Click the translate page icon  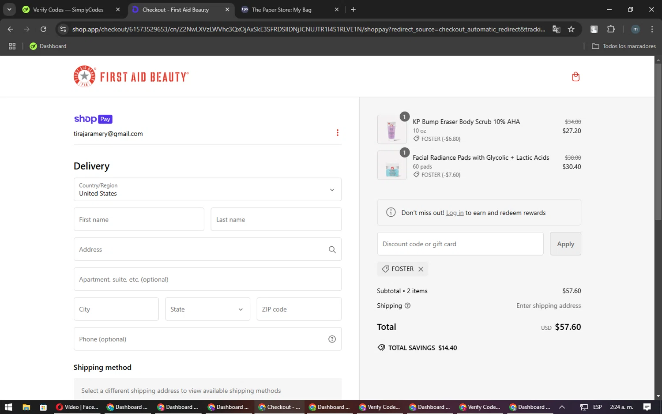[557, 29]
